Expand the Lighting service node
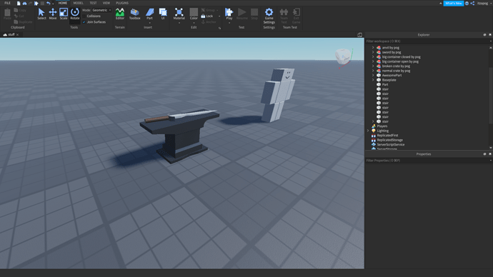Screen dimensions: 493x277 [x=368, y=131]
